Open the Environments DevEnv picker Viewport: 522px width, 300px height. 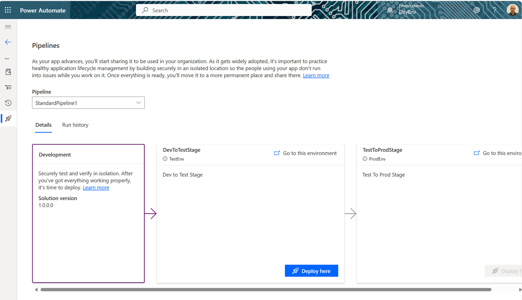406,10
